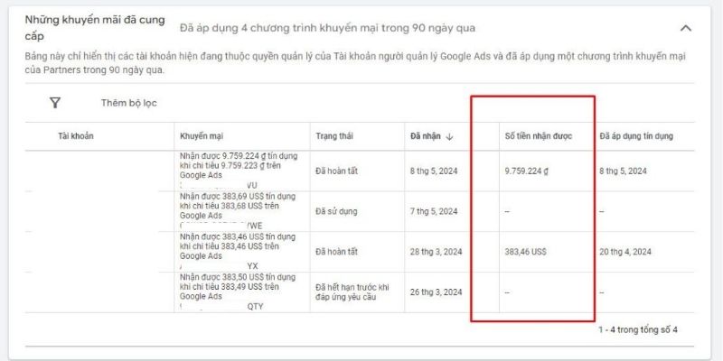The height and width of the screenshot is (361, 723).
Task: Collapse the promotions section with the chevron
Action: coord(685,28)
